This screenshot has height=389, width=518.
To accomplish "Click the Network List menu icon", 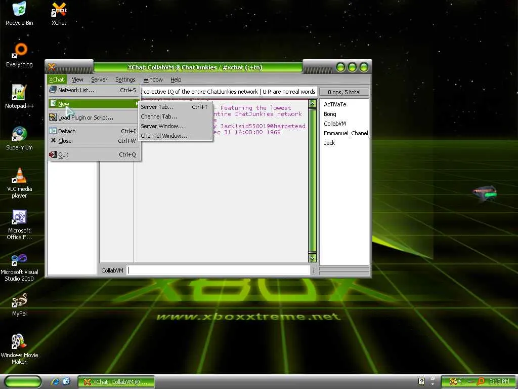I will 53,90.
